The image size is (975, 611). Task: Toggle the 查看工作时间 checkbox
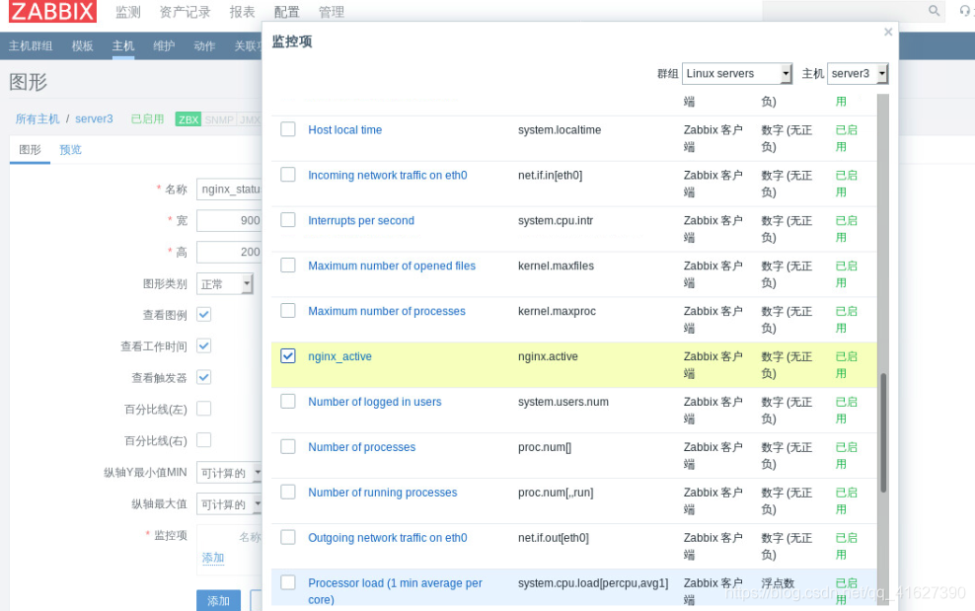[x=204, y=345]
